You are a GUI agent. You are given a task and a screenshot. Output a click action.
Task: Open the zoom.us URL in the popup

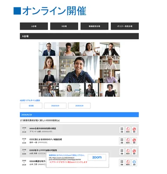coord(65,159)
